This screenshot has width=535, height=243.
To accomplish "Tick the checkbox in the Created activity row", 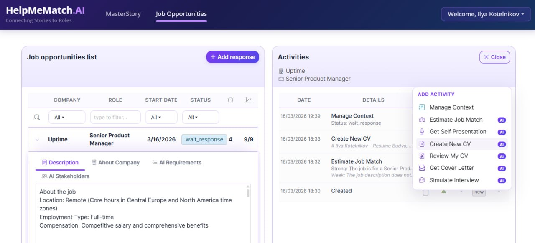I will pos(425,192).
